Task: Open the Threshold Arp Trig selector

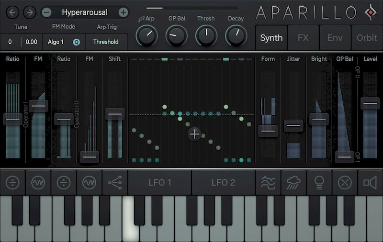Action: (106, 42)
